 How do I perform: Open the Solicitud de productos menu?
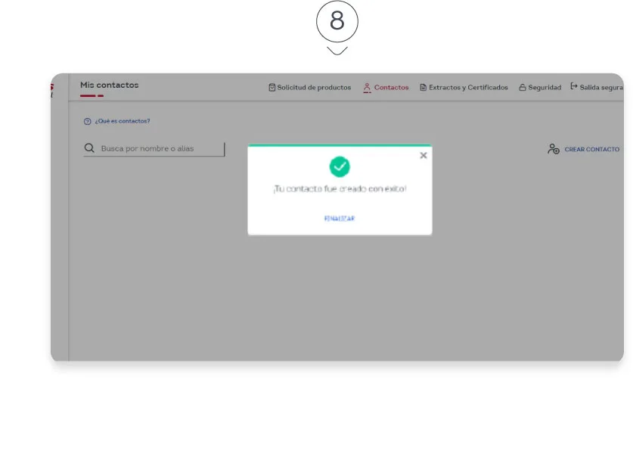(x=313, y=86)
